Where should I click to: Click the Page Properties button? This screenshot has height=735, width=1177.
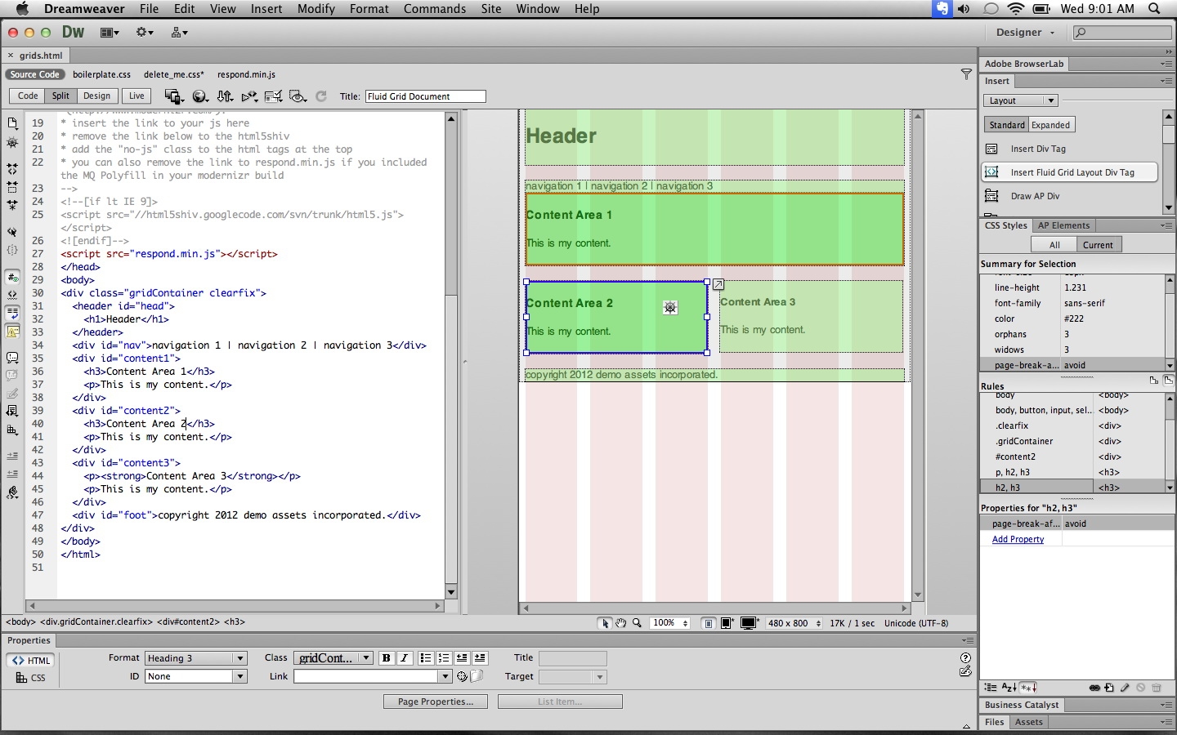pyautogui.click(x=435, y=702)
